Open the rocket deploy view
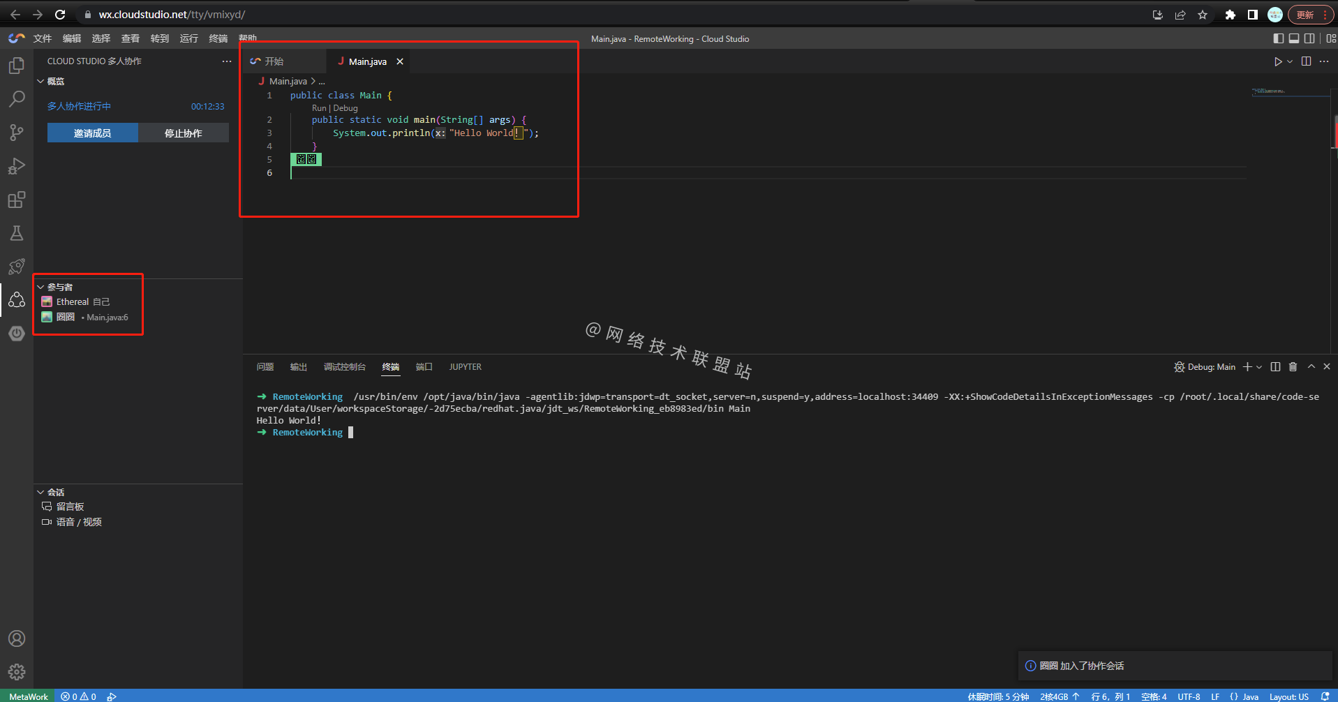Screen dimensions: 1338x702 (x=16, y=267)
